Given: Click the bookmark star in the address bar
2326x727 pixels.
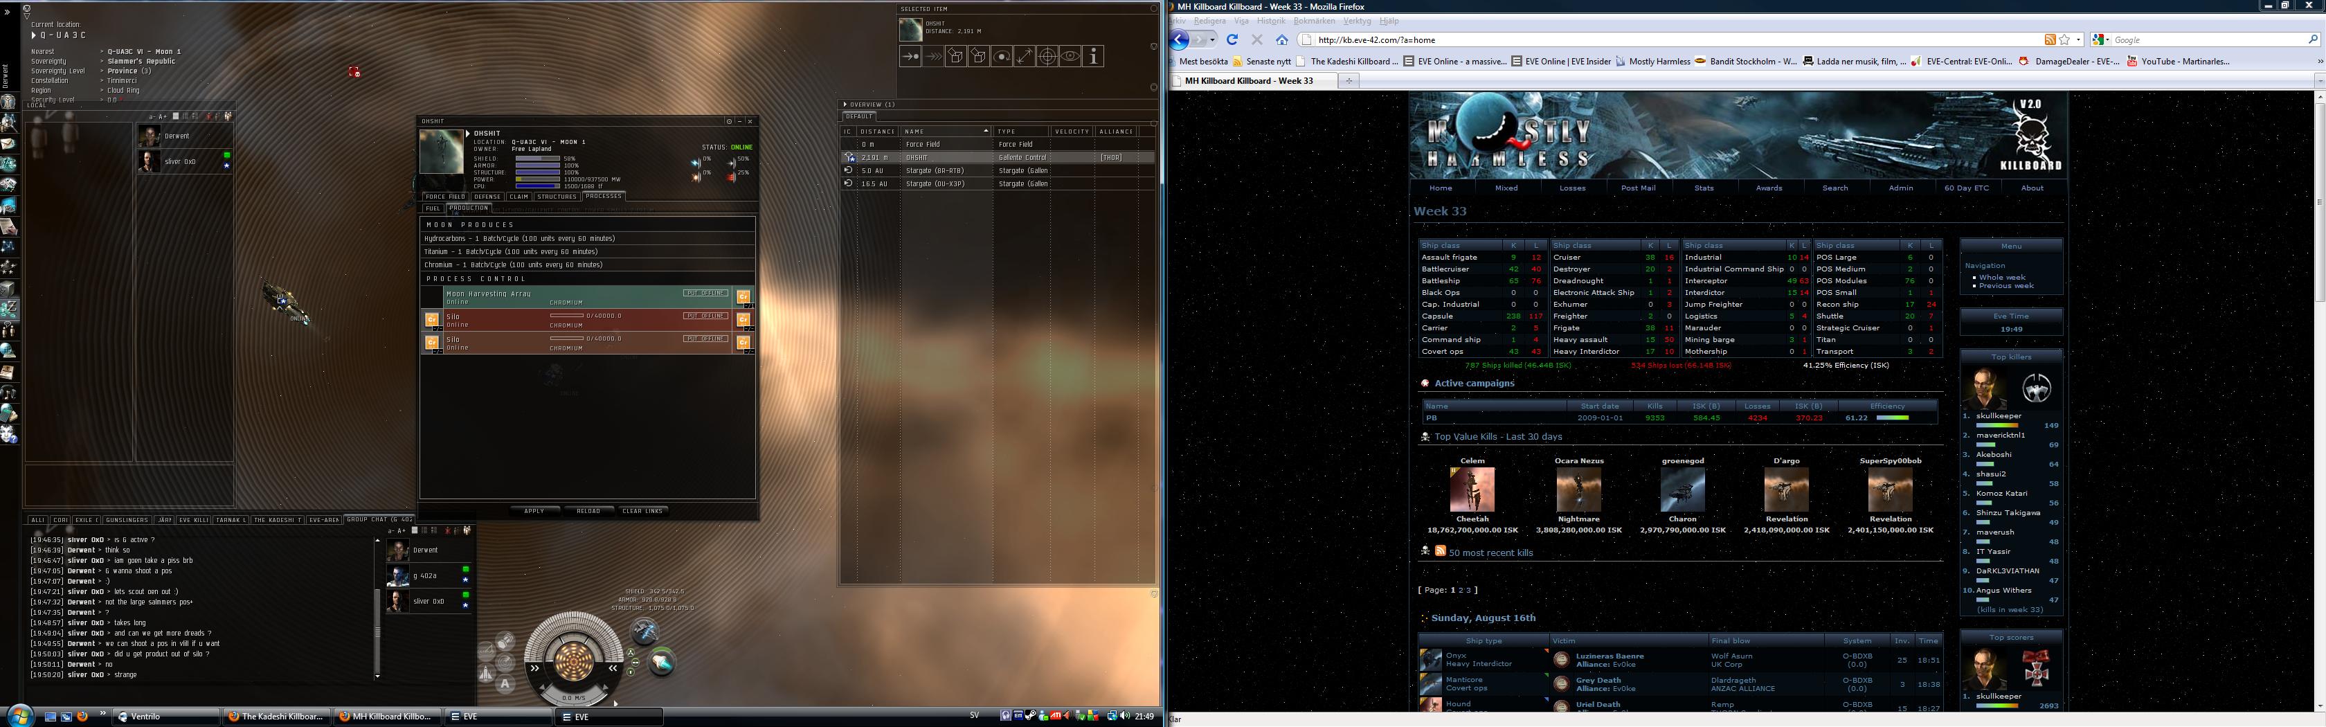Looking at the screenshot, I should pos(2065,39).
